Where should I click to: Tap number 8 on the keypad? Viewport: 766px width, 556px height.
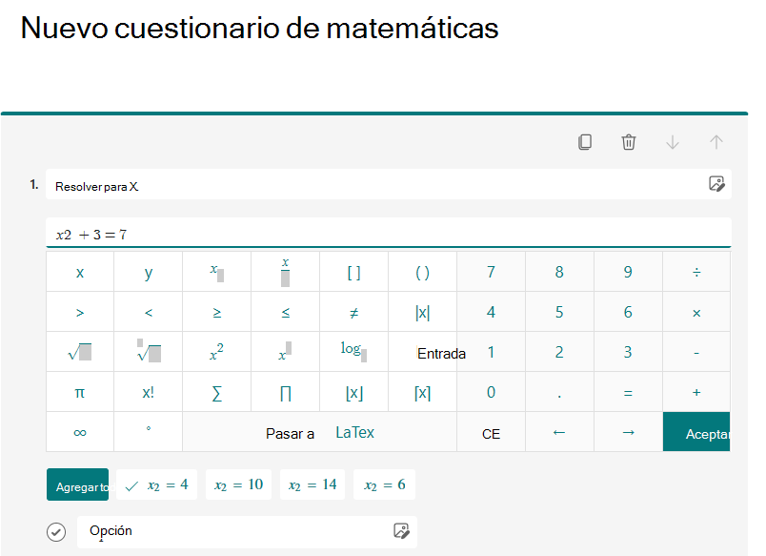(x=559, y=272)
